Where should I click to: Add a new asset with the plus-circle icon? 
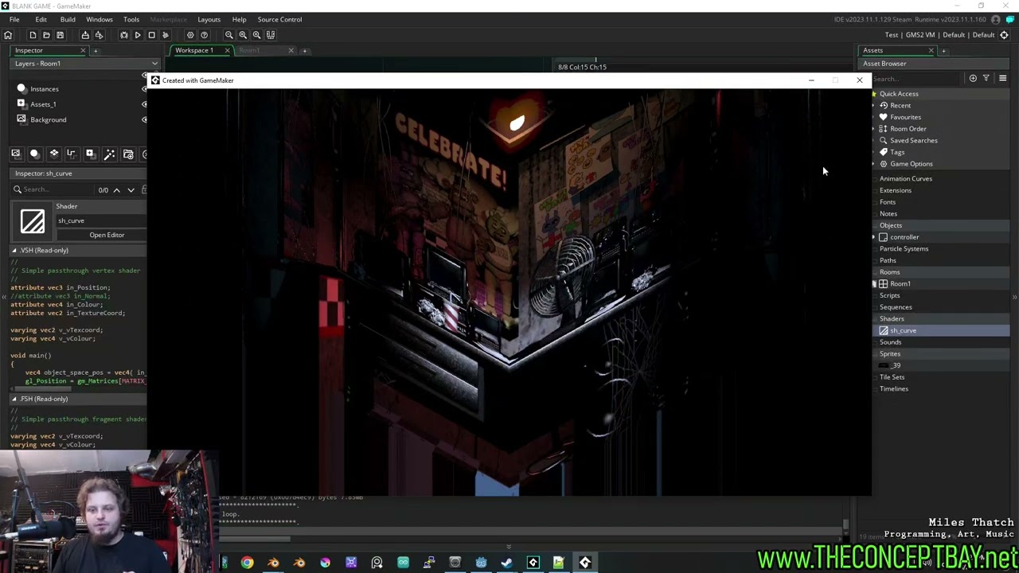[x=973, y=78]
